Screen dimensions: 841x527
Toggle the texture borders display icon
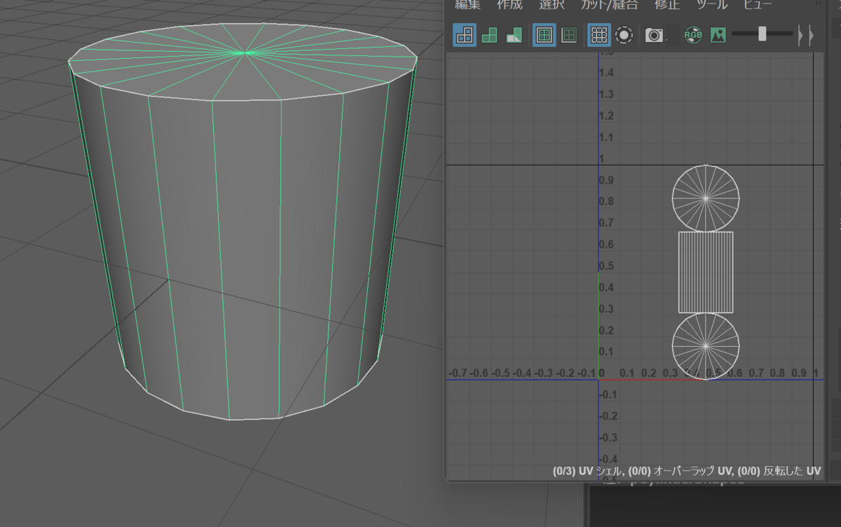(x=544, y=34)
